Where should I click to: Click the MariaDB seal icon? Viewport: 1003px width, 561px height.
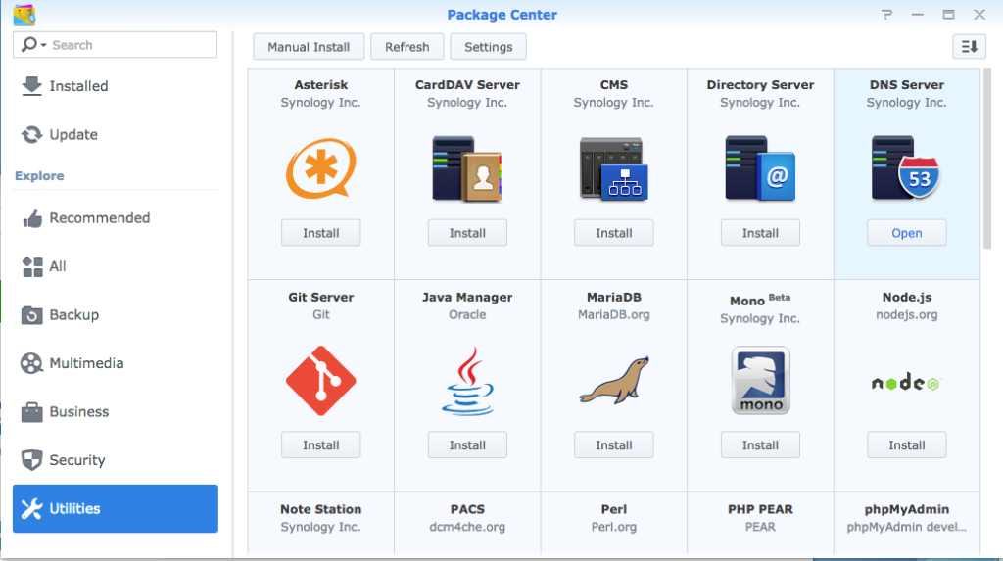614,380
